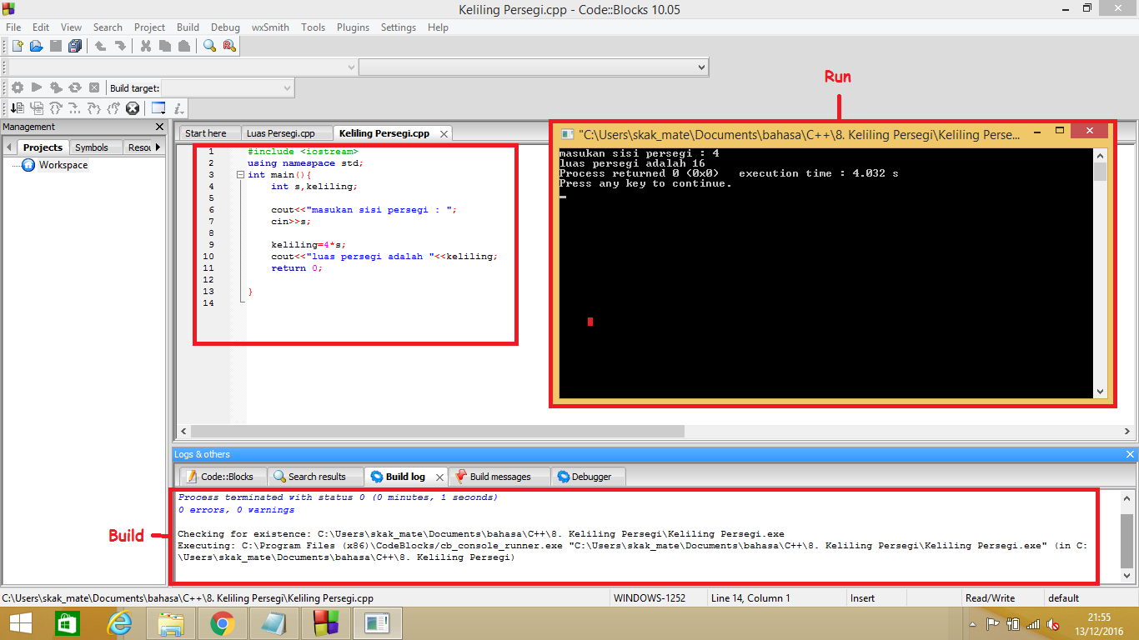
Task: Select the Debugger tab in Logs panel
Action: (x=588, y=476)
